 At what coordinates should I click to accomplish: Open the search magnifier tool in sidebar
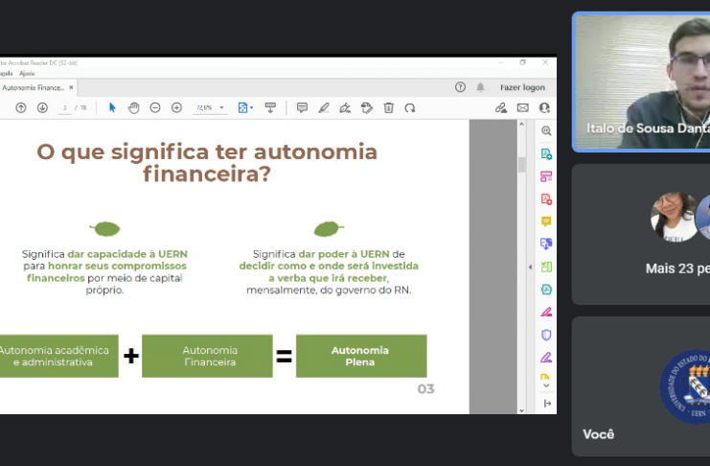point(546,131)
